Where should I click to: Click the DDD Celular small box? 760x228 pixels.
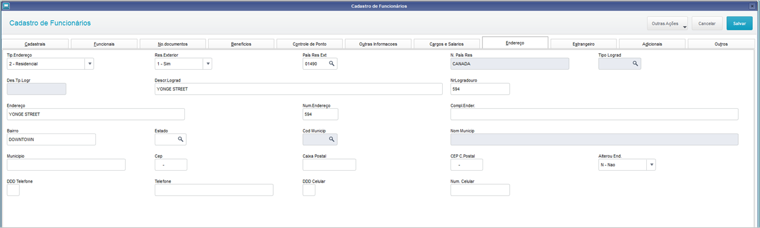309,190
